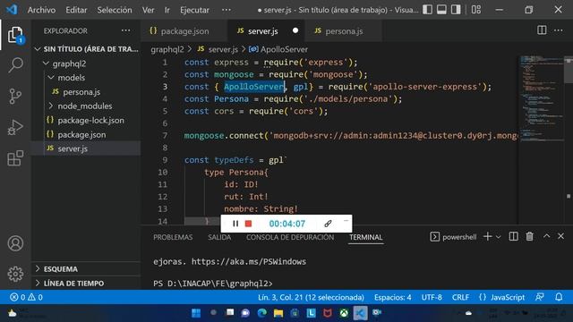Open terminal launch profile dropdown arrow
The image size is (573, 322).
coord(499,237)
